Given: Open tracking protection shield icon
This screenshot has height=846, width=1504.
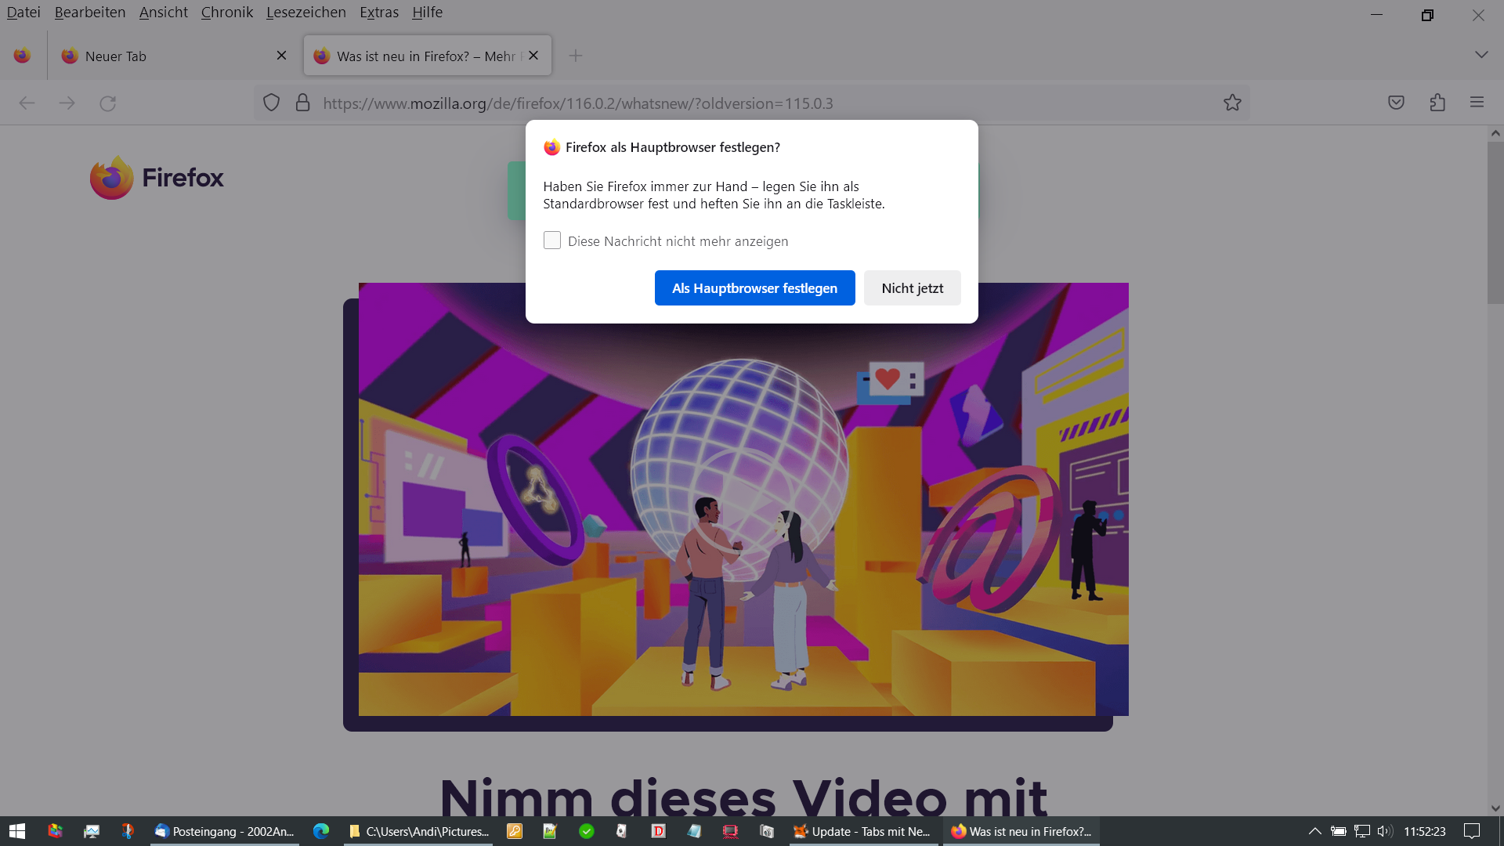Looking at the screenshot, I should coord(271,103).
